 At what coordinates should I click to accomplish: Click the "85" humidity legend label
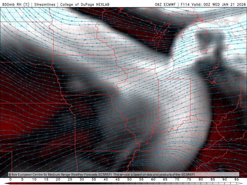coord(213,179)
